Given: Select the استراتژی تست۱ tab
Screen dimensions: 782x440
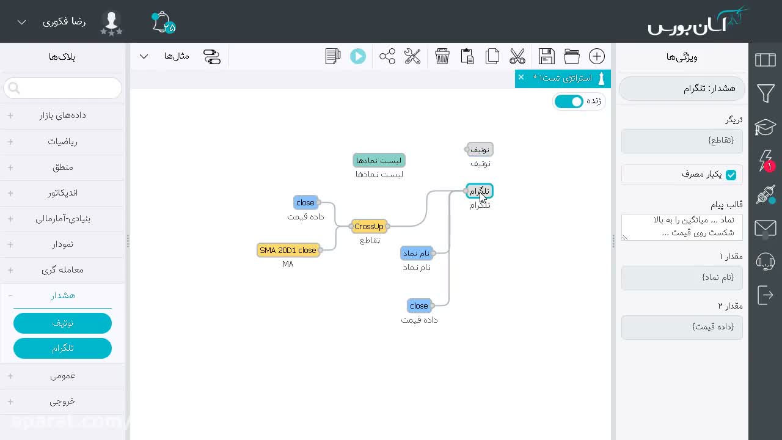Looking at the screenshot, I should pos(562,78).
